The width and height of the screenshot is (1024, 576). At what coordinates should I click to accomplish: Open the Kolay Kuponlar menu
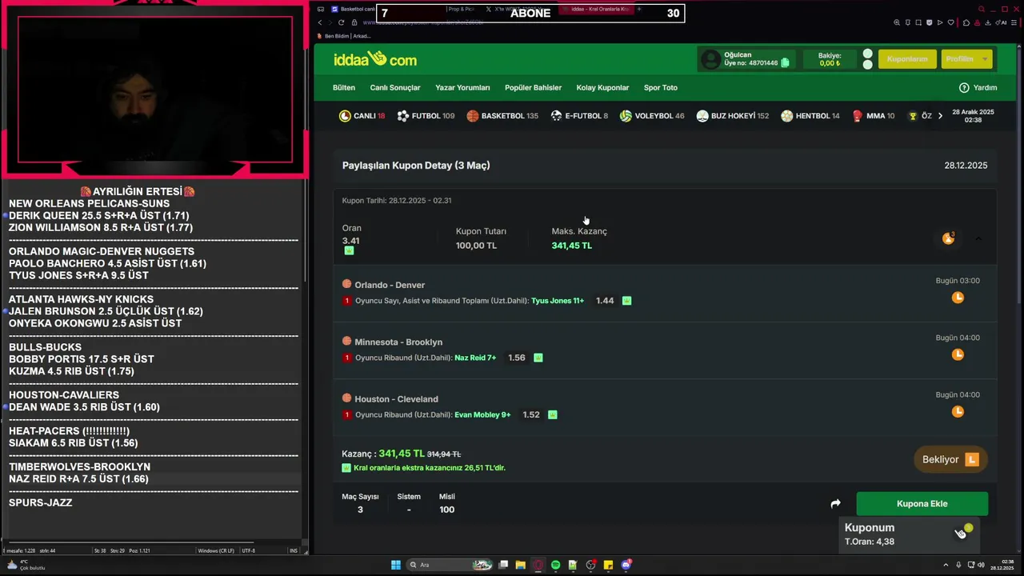(x=602, y=87)
